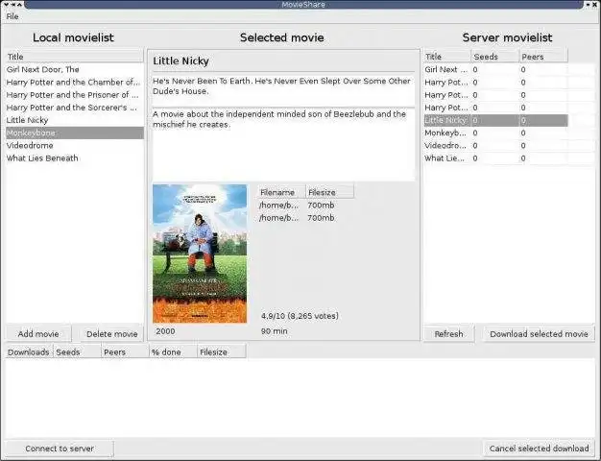The height and width of the screenshot is (461, 601).
Task: Click the Filename column header
Action: 281,192
